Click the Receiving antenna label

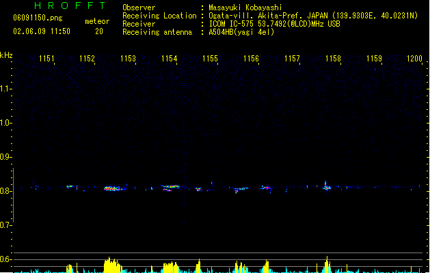(157, 32)
